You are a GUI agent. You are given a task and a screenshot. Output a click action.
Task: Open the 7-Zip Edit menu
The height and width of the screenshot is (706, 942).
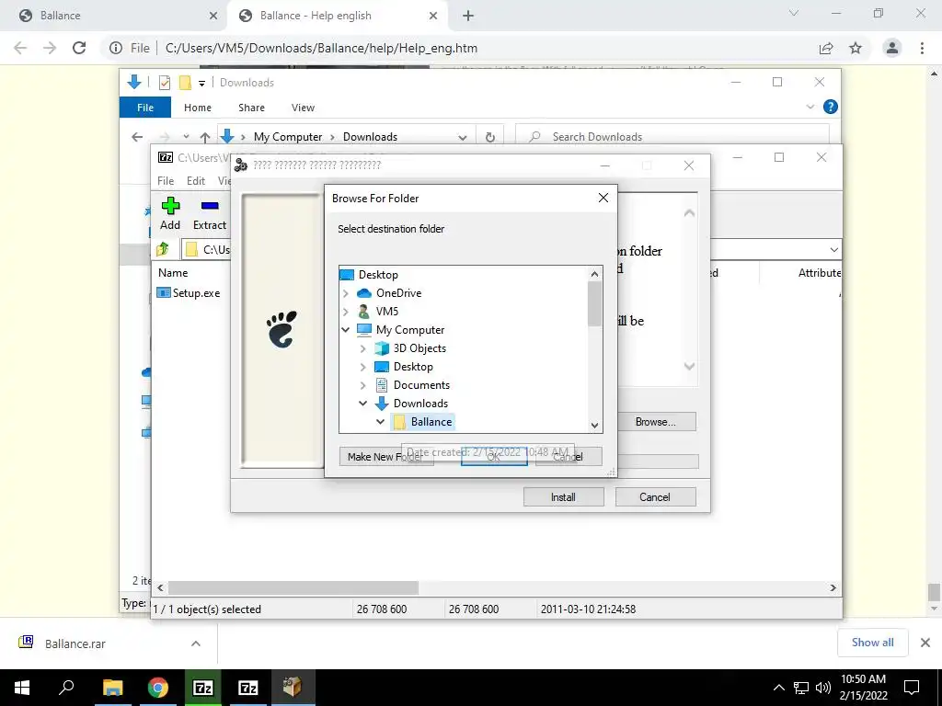(196, 181)
